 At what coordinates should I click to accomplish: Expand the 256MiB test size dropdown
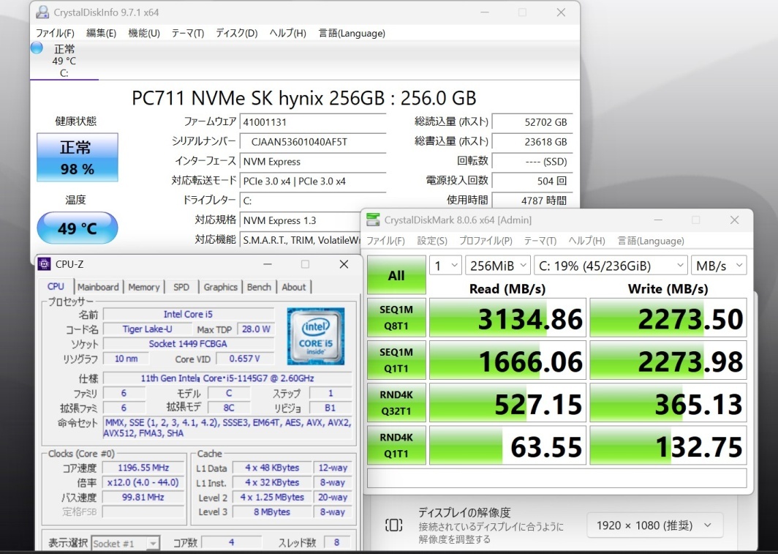tap(496, 265)
